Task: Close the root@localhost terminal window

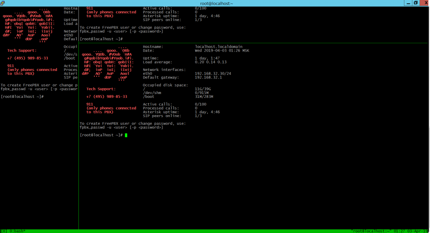Action: [425, 3]
